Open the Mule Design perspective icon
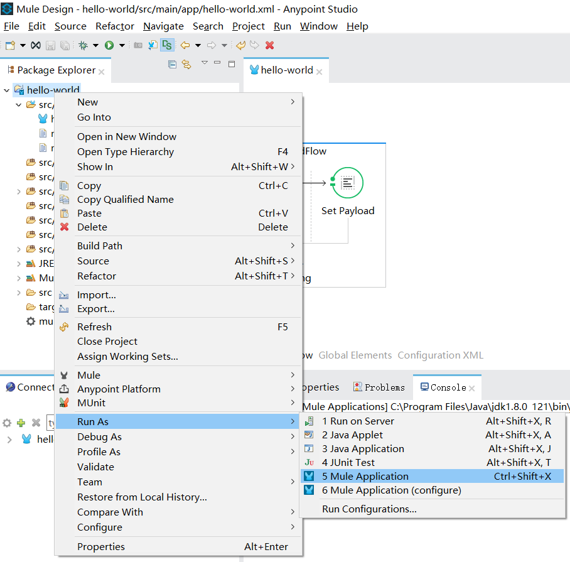570x562 pixels. pyautogui.click(x=167, y=45)
